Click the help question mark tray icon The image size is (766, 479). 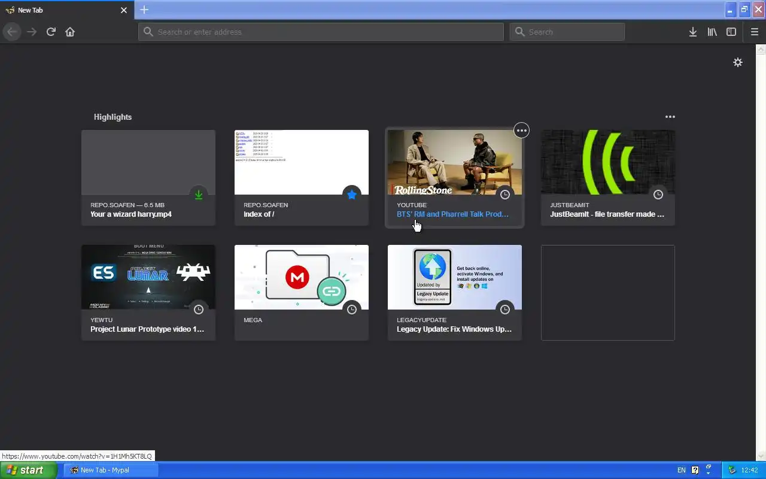click(x=695, y=470)
